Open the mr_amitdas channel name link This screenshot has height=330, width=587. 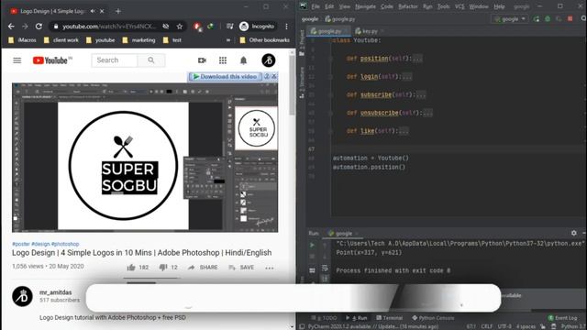(x=55, y=292)
